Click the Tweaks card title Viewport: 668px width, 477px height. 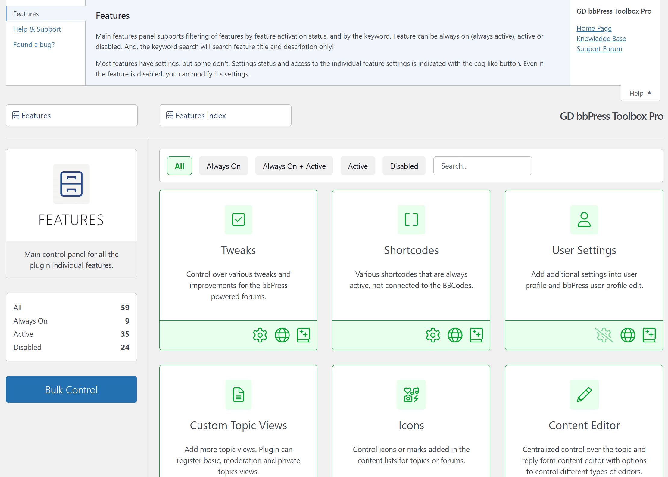coord(239,250)
